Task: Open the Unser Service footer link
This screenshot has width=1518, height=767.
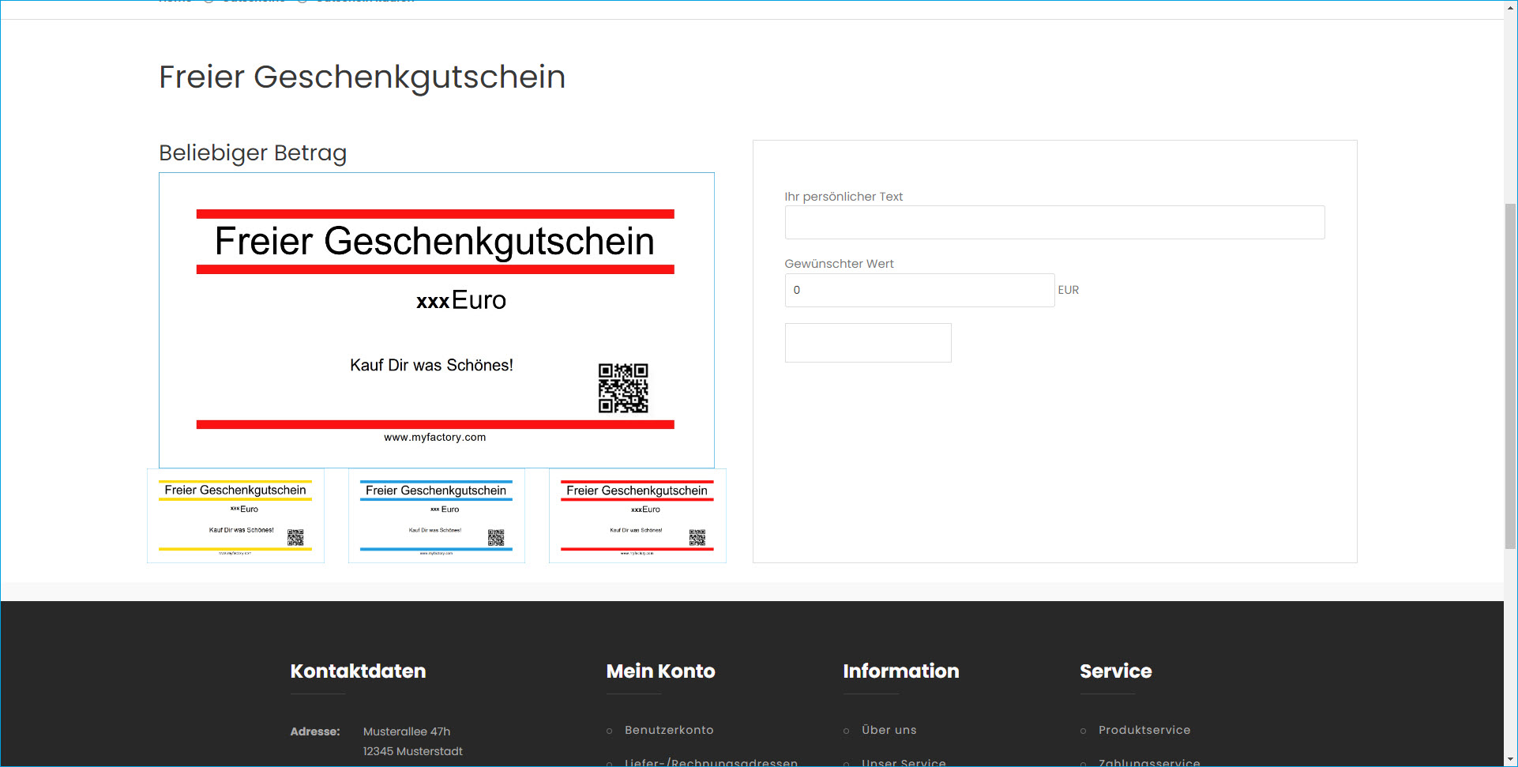Action: 904,761
